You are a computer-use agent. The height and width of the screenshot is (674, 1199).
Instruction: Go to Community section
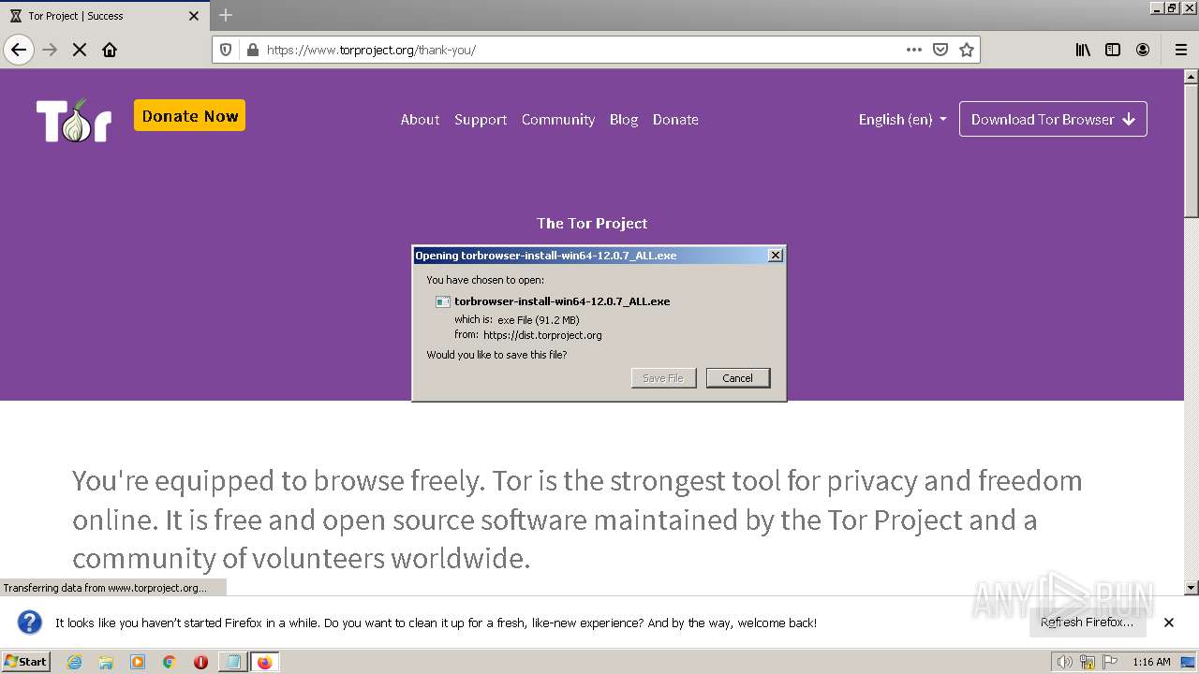pos(558,119)
